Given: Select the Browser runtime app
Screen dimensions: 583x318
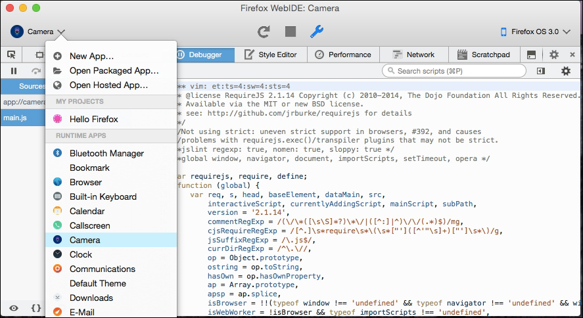Looking at the screenshot, I should [111, 182].
